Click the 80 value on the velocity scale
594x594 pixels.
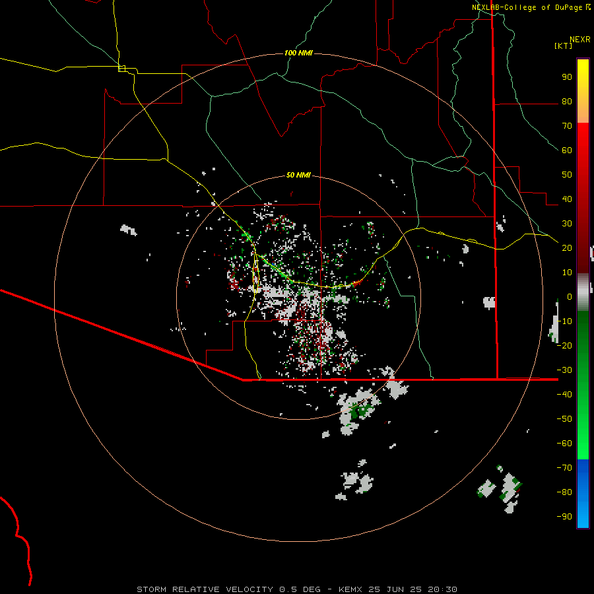tap(567, 102)
